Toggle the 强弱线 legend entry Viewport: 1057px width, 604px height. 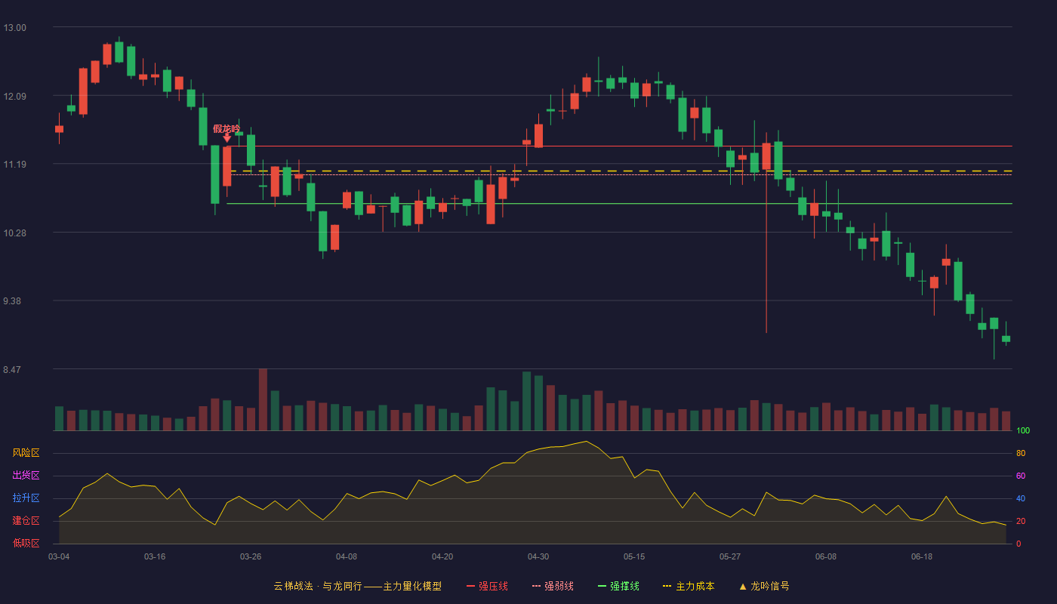pyautogui.click(x=553, y=586)
